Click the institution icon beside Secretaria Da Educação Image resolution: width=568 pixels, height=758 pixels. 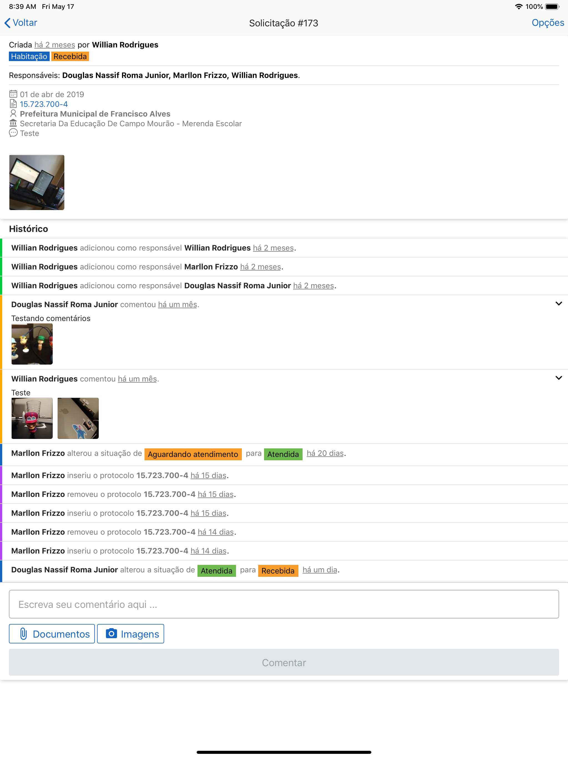click(x=13, y=123)
